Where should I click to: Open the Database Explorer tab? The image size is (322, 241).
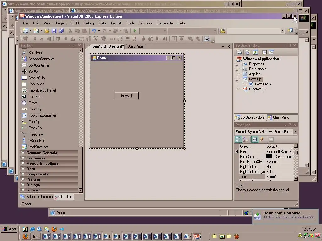[36, 197]
